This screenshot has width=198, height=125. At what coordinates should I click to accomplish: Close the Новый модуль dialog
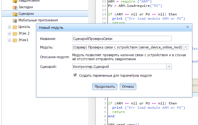point(187,27)
